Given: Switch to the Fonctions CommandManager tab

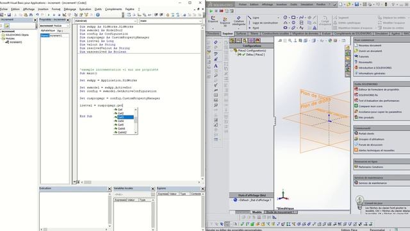Looking at the screenshot, I should [x=213, y=34].
